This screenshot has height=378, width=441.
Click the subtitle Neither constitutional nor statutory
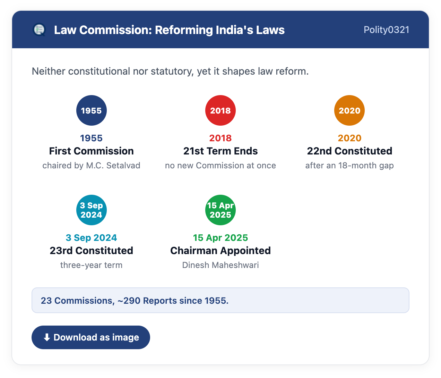170,71
